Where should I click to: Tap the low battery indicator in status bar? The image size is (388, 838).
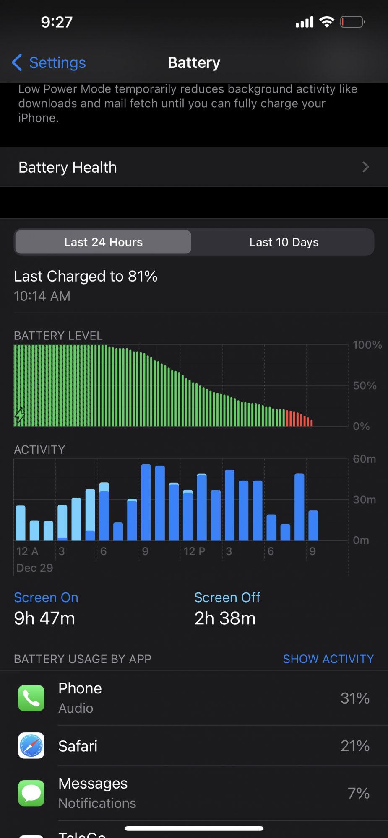pyautogui.click(x=352, y=22)
